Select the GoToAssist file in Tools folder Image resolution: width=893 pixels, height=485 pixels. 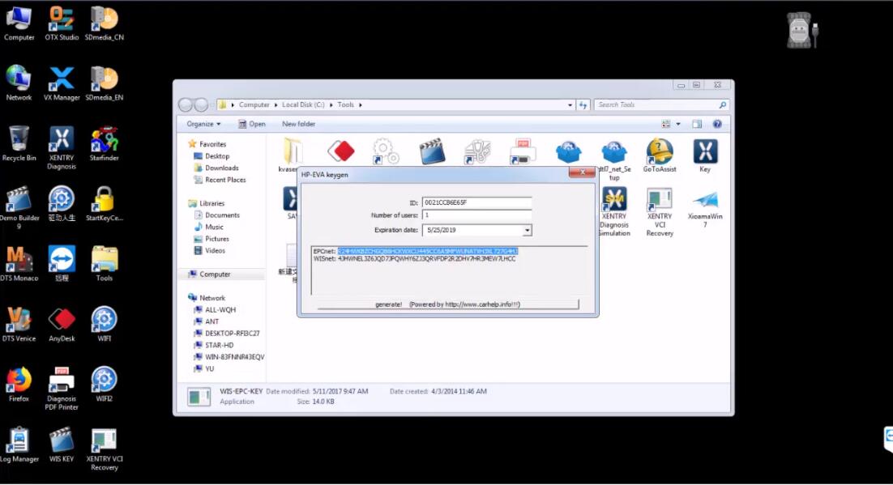coord(660,155)
